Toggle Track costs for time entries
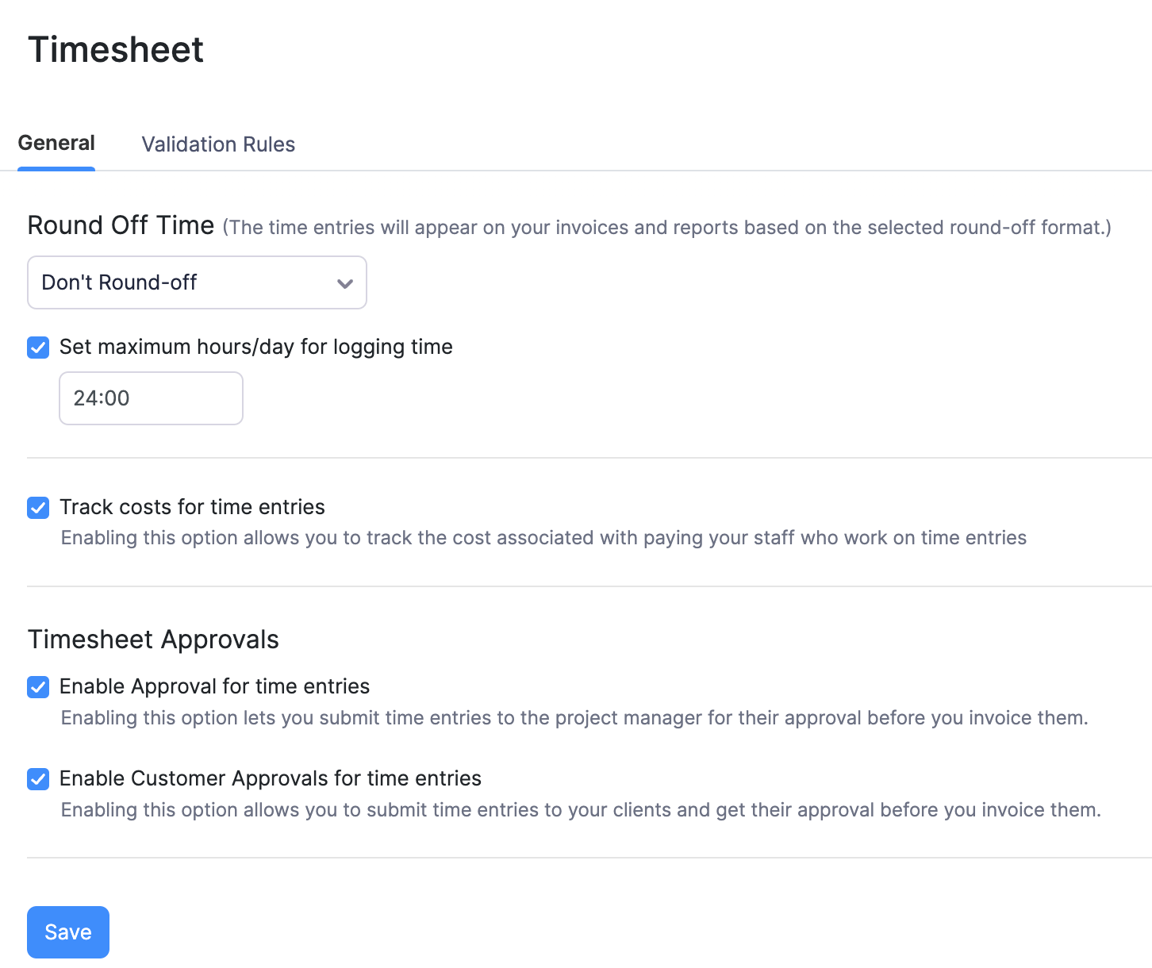Image resolution: width=1152 pixels, height=968 pixels. [37, 507]
